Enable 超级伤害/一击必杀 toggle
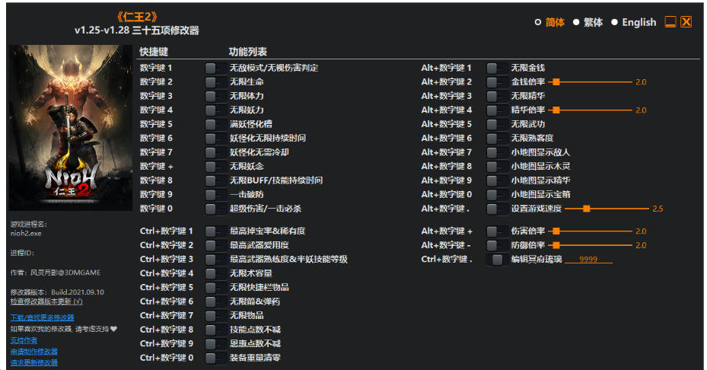The height and width of the screenshot is (370, 707). (x=215, y=209)
